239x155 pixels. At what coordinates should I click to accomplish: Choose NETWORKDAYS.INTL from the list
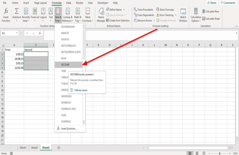69,52
